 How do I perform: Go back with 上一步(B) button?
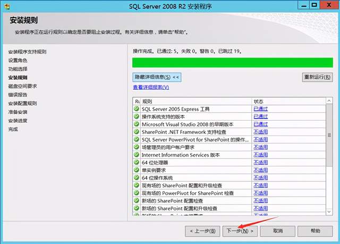click(x=202, y=231)
